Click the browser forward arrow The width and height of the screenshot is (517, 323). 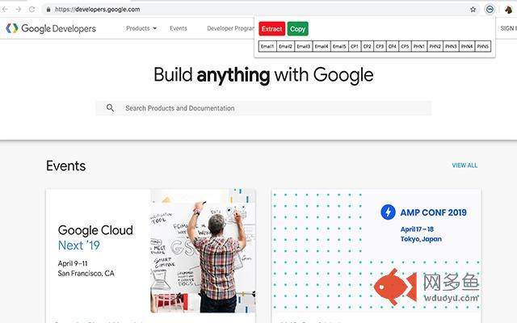pyautogui.click(x=19, y=9)
